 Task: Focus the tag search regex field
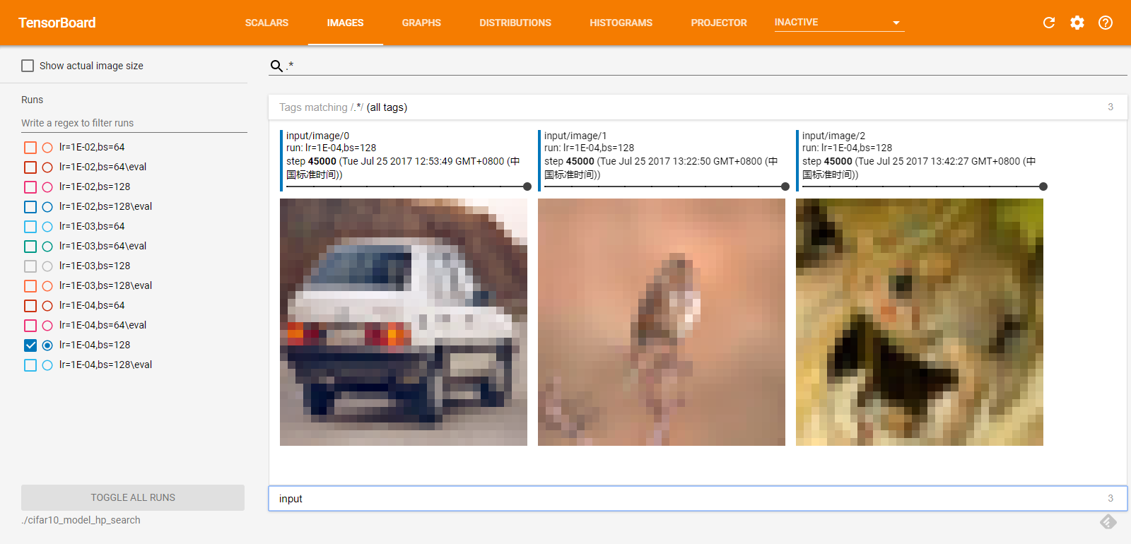(x=705, y=66)
